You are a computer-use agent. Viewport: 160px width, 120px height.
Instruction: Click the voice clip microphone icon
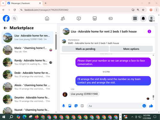point(64,106)
